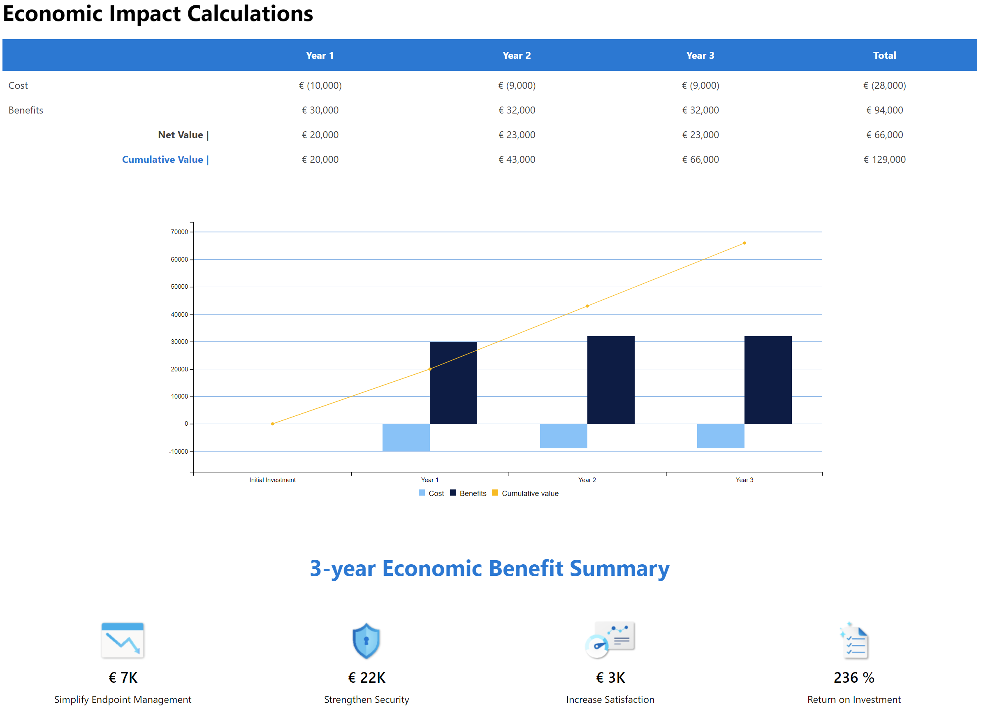Click the 70000 y-axis label
This screenshot has height=721, width=981.
[x=179, y=232]
